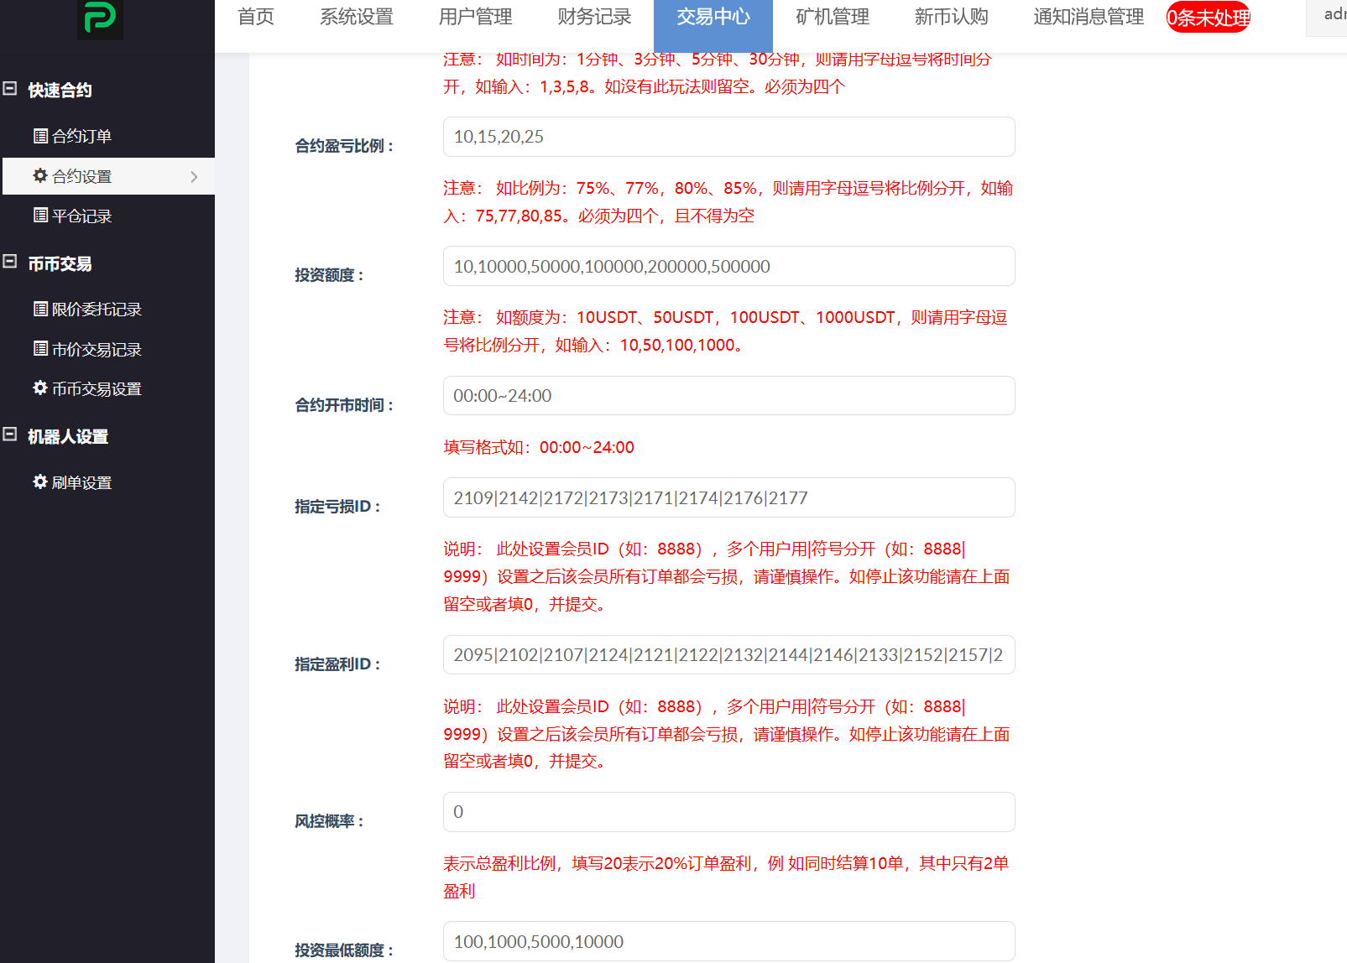Open the 系统设置 top menu
Image resolution: width=1347 pixels, height=963 pixels.
pos(357,17)
